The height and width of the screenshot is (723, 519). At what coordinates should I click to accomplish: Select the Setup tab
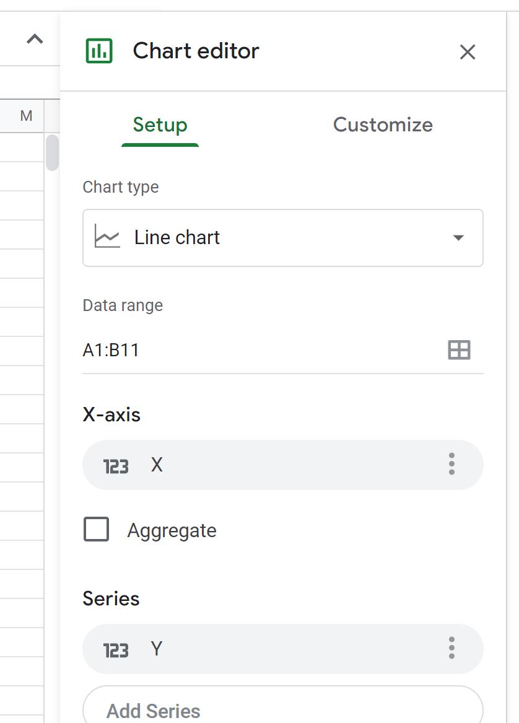coord(160,125)
